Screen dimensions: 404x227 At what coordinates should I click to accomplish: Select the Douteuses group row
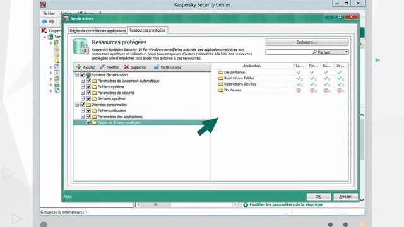[279, 90]
